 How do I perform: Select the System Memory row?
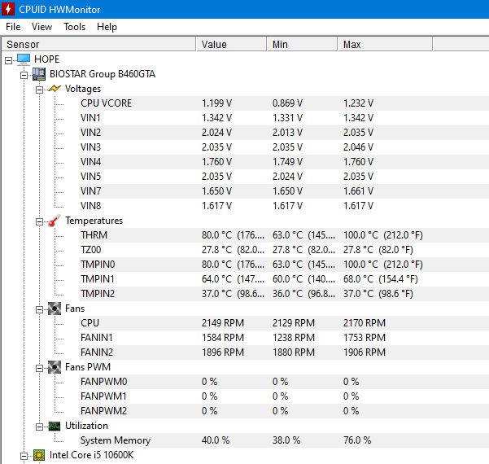(x=284, y=440)
